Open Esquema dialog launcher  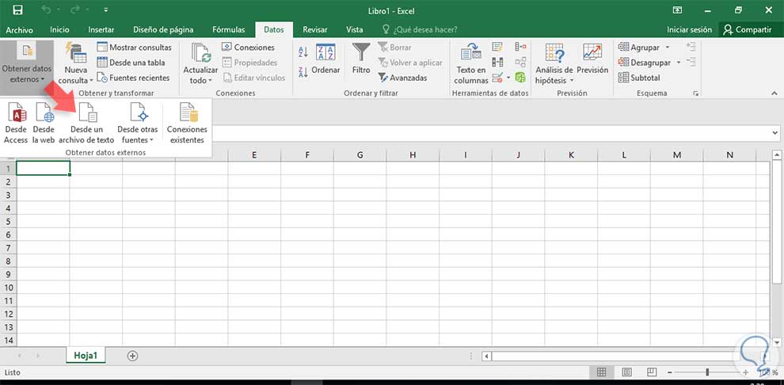tap(695, 93)
